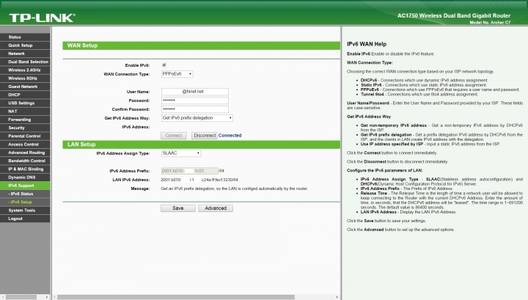The height and width of the screenshot is (300, 528).
Task: Click the Connect button
Action: tap(174, 136)
